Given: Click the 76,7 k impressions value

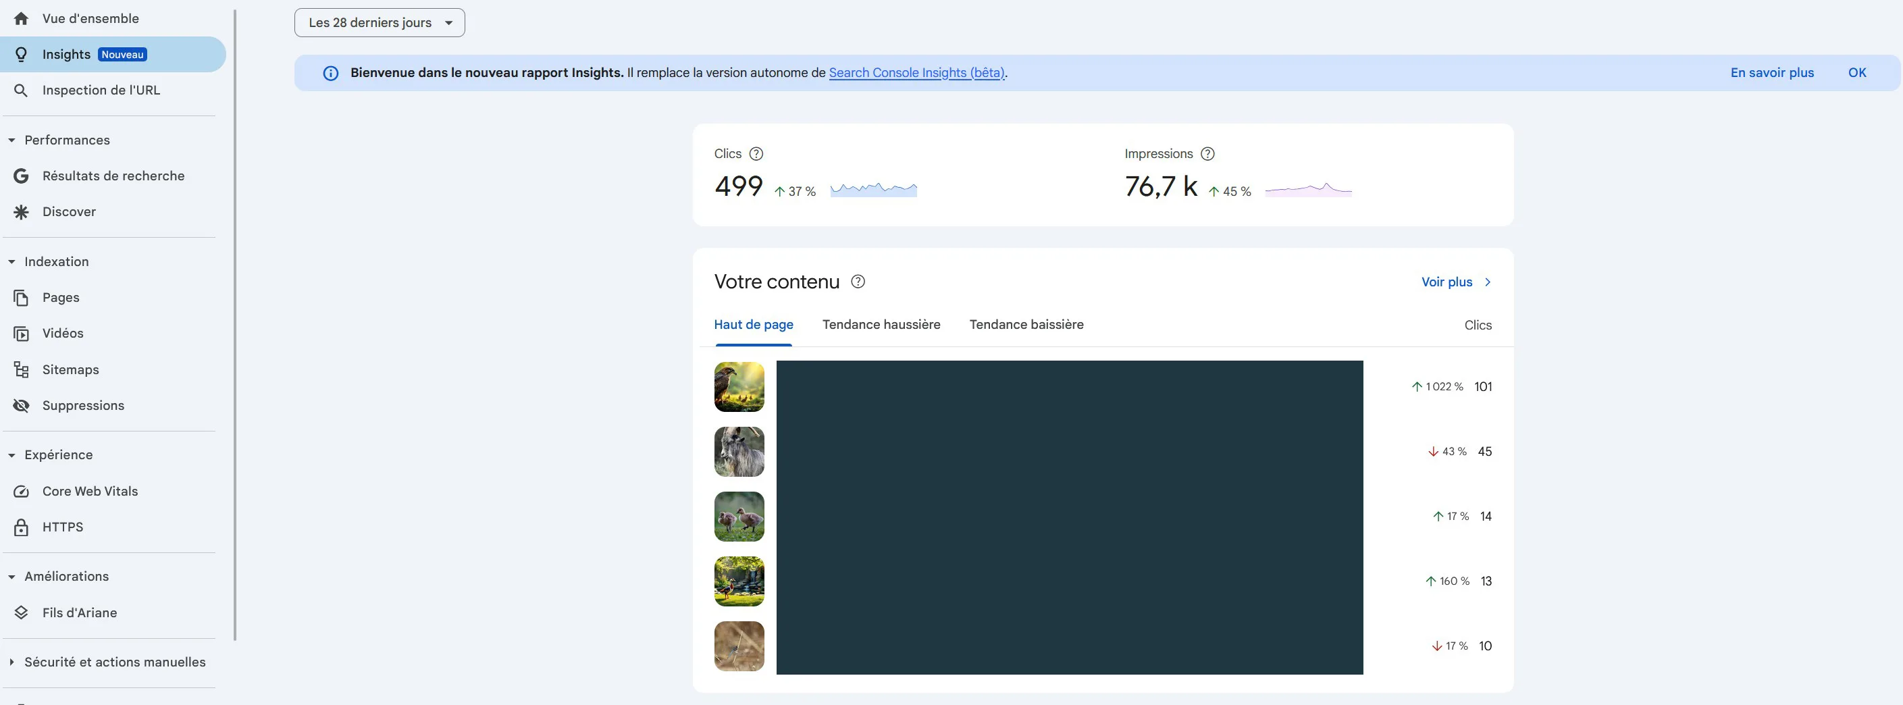Looking at the screenshot, I should pyautogui.click(x=1161, y=186).
